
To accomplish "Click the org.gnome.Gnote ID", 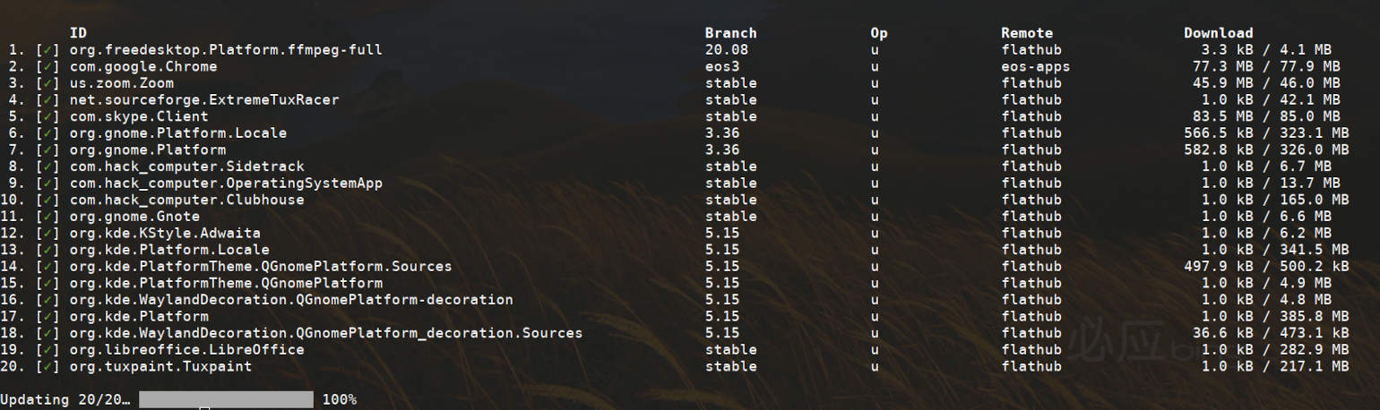I will (134, 217).
